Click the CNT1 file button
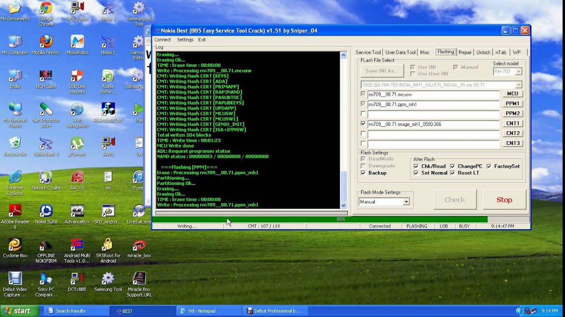Image resolution: width=565 pixels, height=317 pixels. point(512,124)
